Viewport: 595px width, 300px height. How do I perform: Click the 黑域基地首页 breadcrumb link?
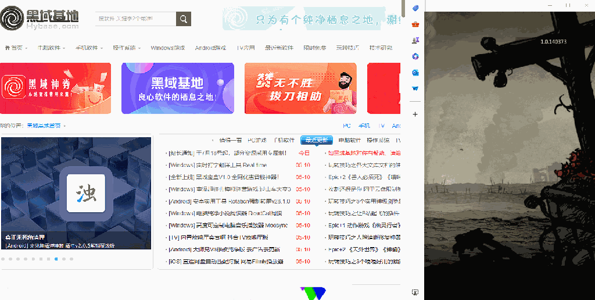coord(44,126)
